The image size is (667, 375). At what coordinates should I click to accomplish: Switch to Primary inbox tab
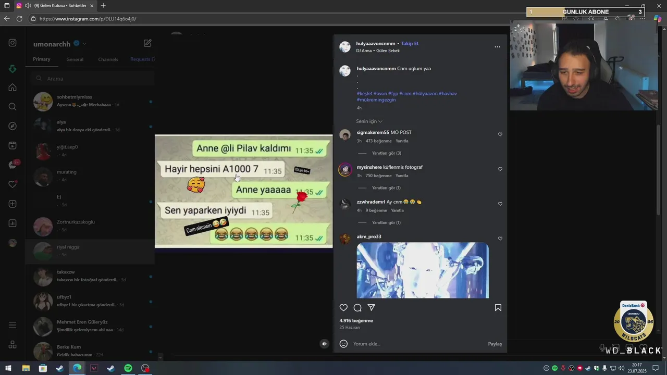coord(42,59)
